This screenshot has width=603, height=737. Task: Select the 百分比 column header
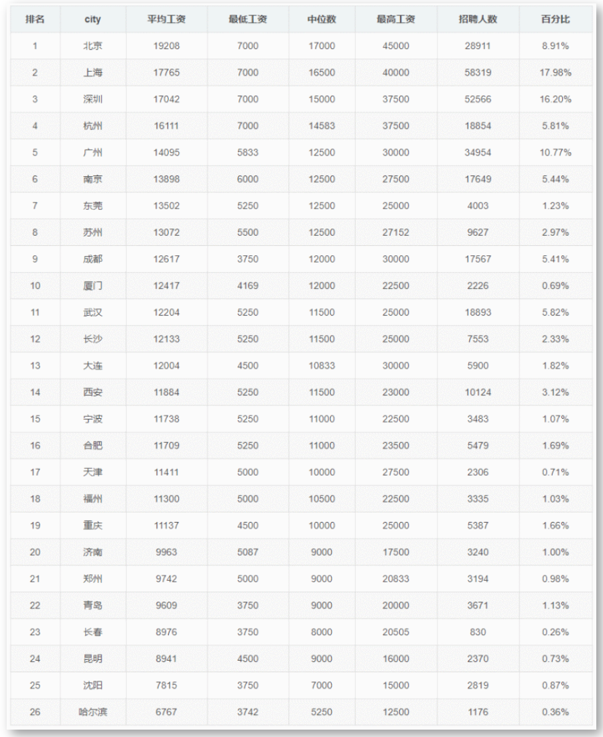pyautogui.click(x=555, y=19)
